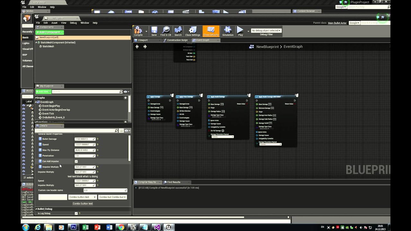411x231 pixels.
Task: Open the Debug menu in blueprint editor
Action: tap(73, 23)
